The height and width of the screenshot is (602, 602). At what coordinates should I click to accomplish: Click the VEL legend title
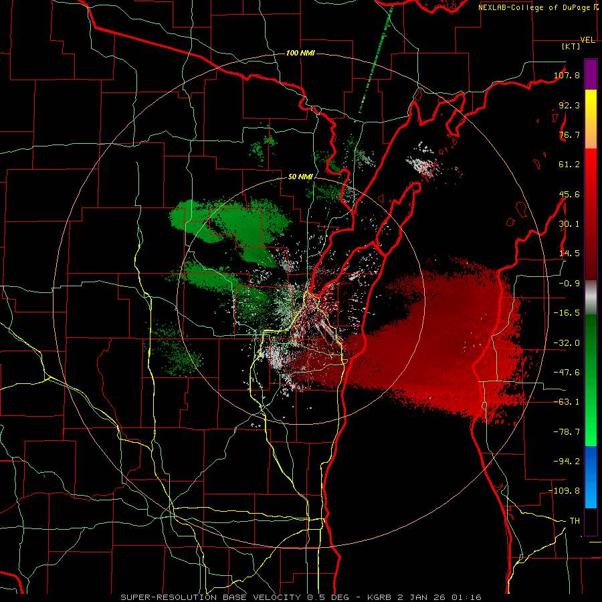click(588, 40)
